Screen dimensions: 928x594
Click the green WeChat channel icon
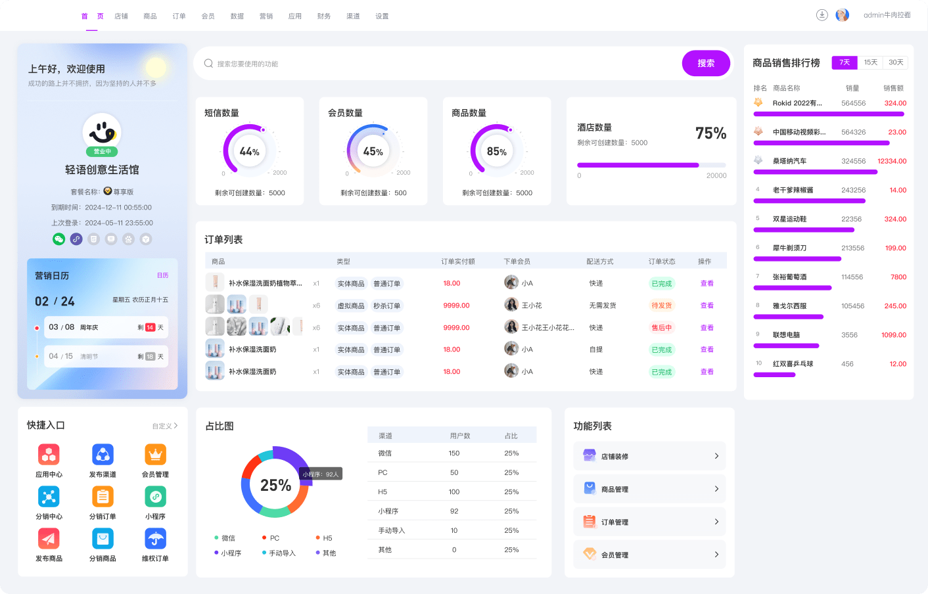tap(59, 239)
